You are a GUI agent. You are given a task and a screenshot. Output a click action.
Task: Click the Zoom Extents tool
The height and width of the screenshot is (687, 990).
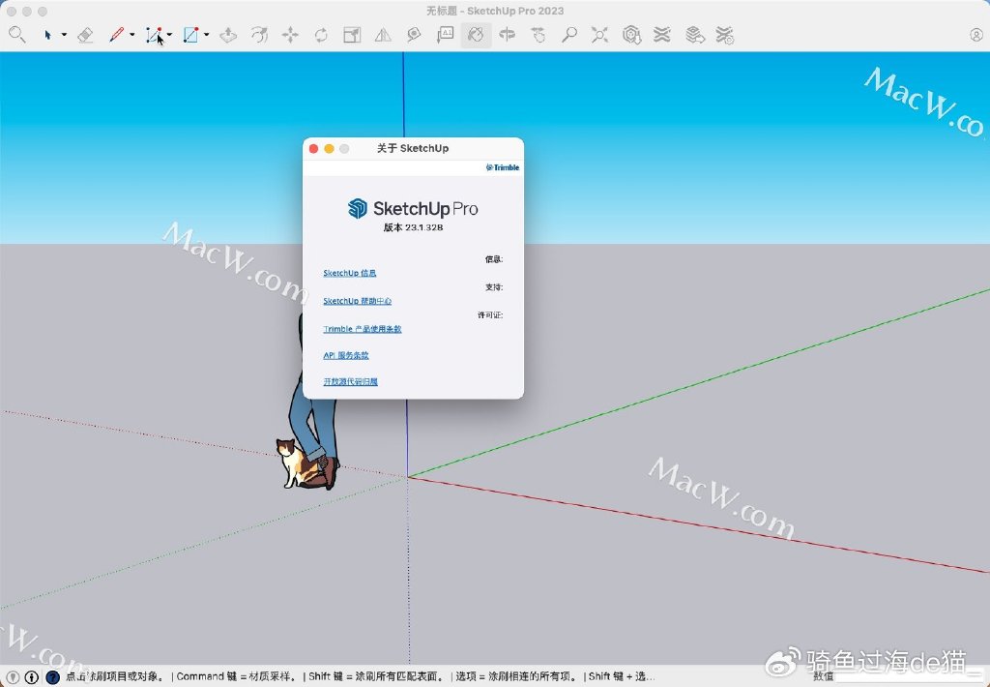(x=599, y=35)
